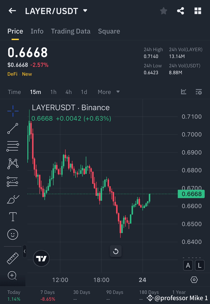Expand the More timeframe options dropdown
The height and width of the screenshot is (304, 210).
109,92
